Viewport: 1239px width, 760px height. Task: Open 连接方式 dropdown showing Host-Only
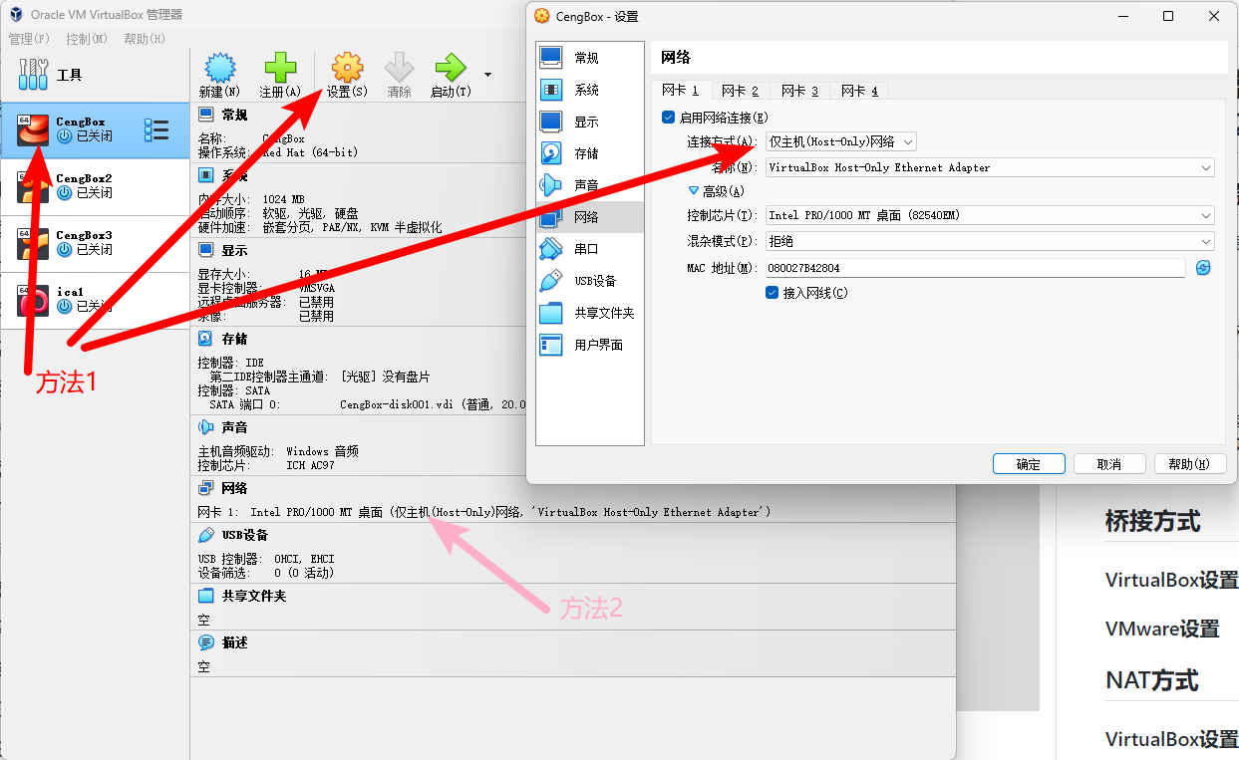840,141
